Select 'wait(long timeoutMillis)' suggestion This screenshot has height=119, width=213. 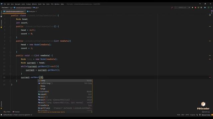tap(65, 100)
